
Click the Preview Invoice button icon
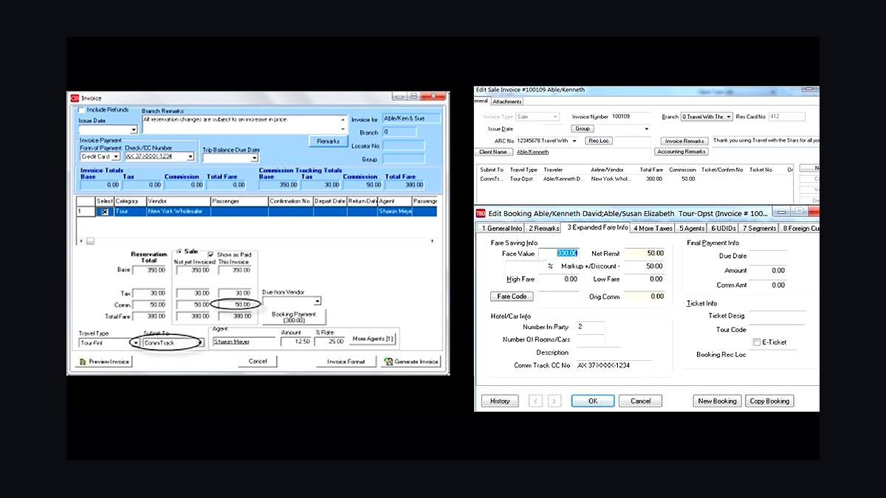pyautogui.click(x=82, y=362)
